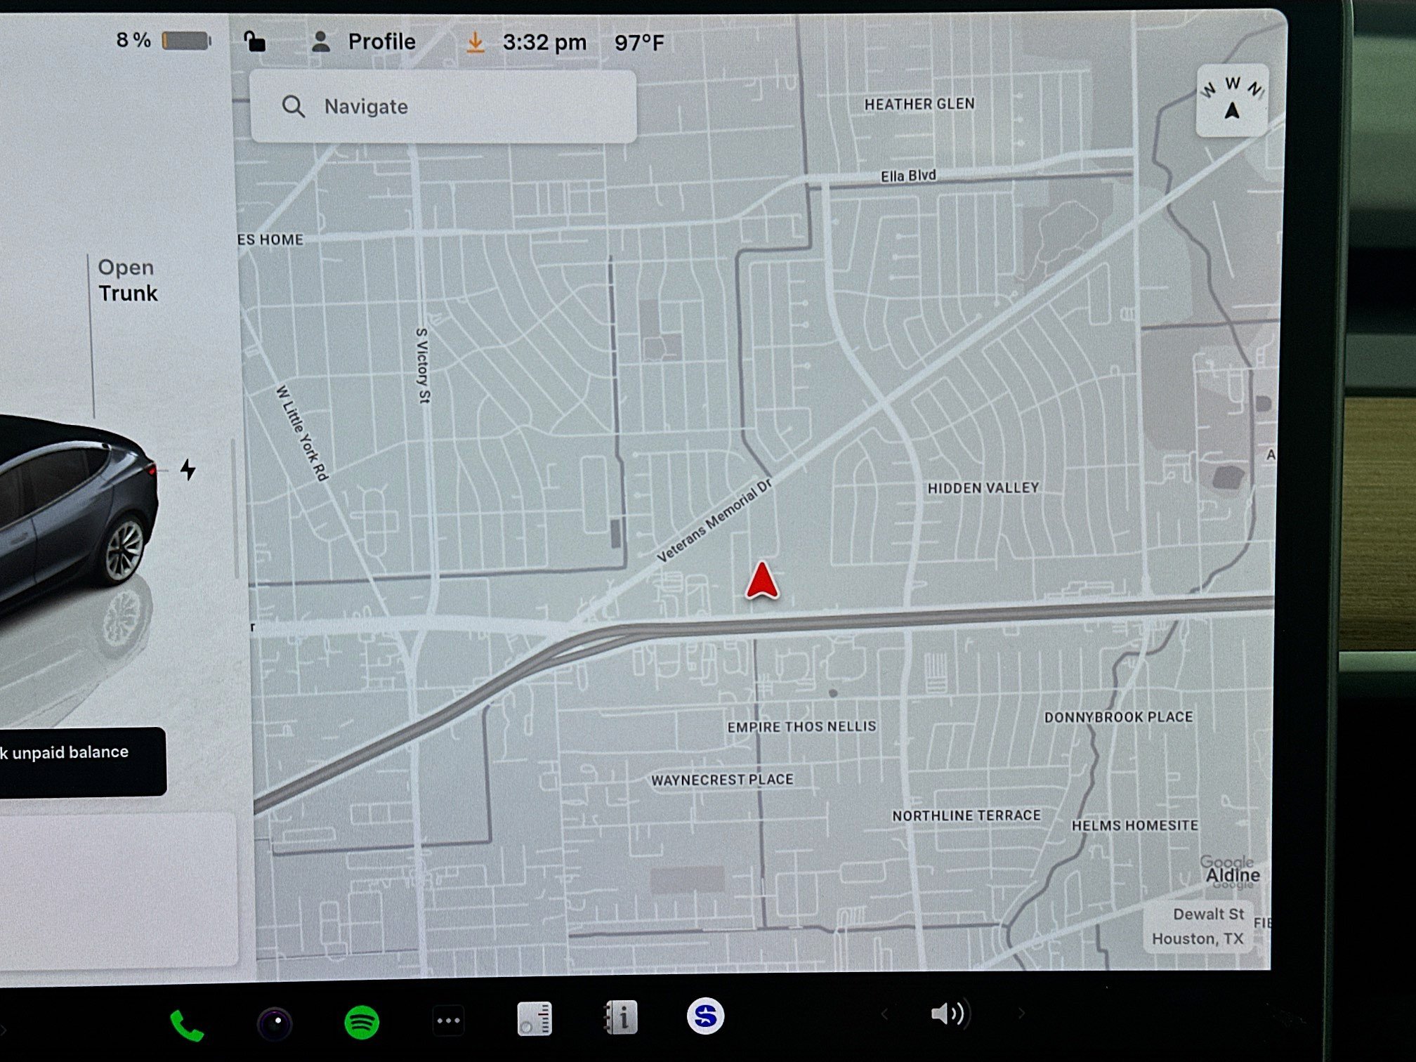1416x1062 pixels.
Task: Decrease volume with left arrow
Action: pyautogui.click(x=885, y=1014)
